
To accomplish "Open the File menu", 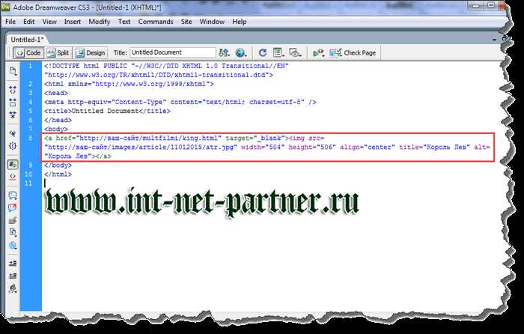I will coord(10,22).
